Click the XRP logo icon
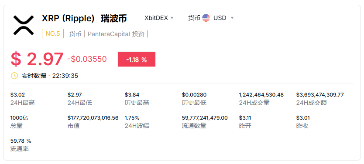Viewport: 364px width, 164px height. (24, 25)
